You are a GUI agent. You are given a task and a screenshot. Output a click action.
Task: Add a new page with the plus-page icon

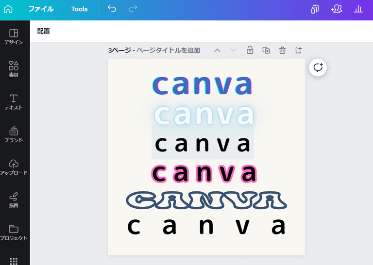pyautogui.click(x=299, y=50)
